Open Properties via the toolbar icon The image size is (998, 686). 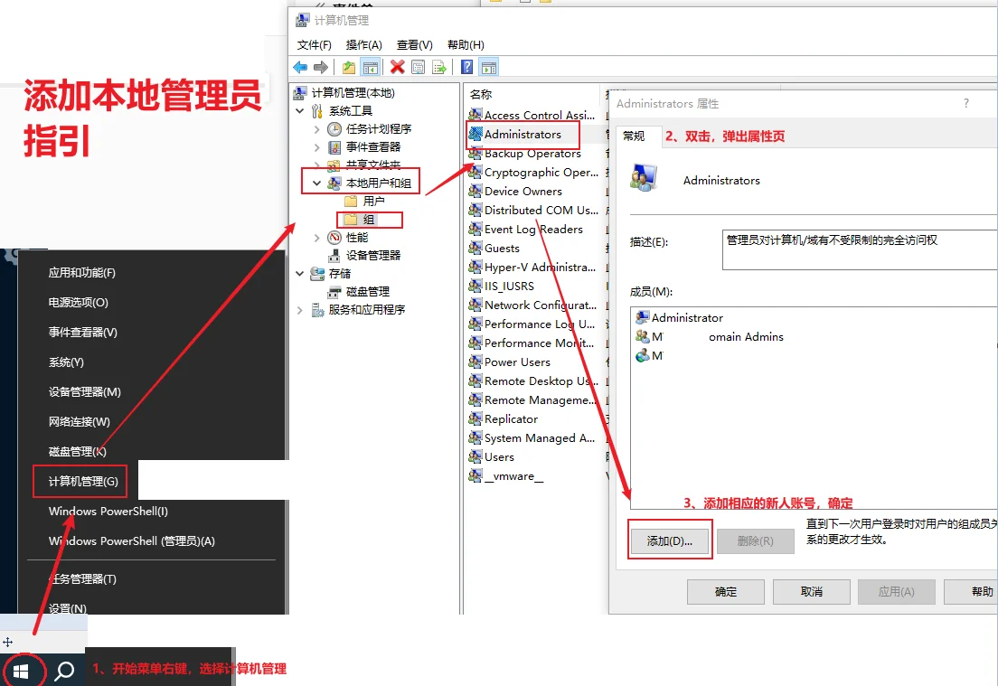(x=417, y=66)
